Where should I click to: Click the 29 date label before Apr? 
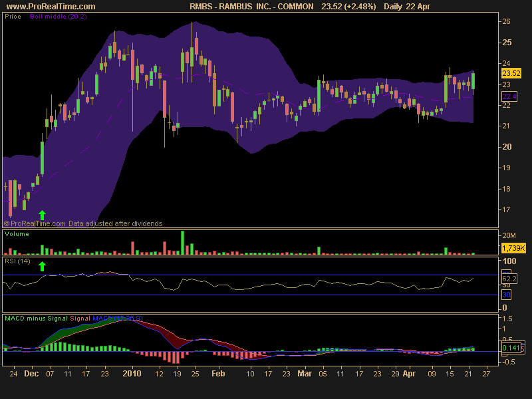click(395, 374)
